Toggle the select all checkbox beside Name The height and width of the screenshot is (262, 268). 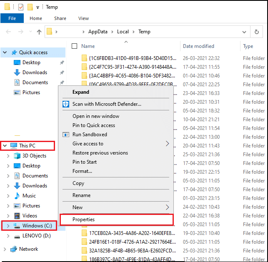[74, 46]
